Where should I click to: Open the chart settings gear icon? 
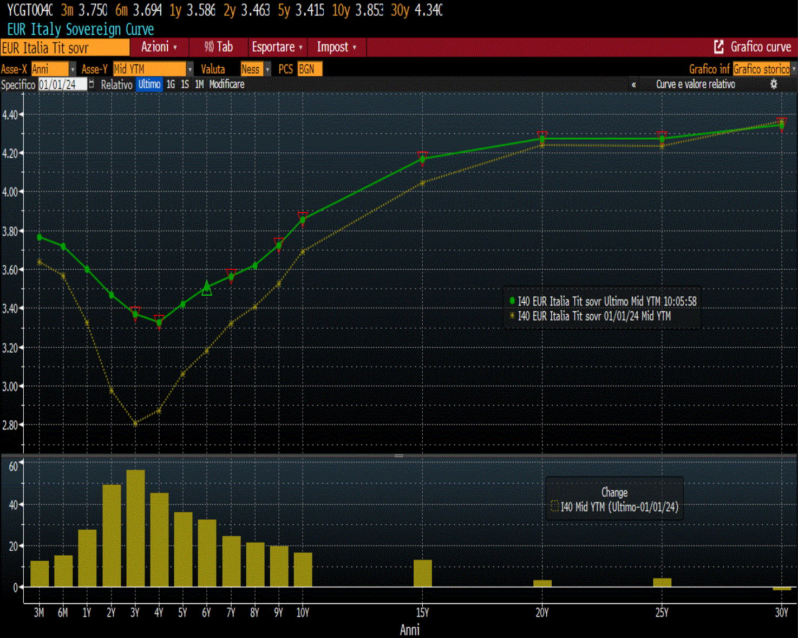tap(774, 84)
